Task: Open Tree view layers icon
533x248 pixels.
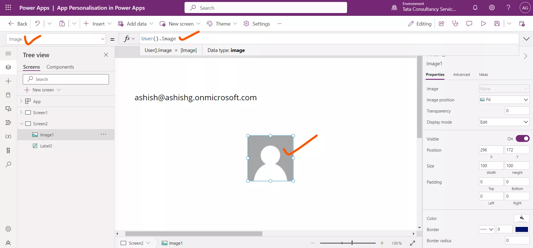Action: point(8,67)
